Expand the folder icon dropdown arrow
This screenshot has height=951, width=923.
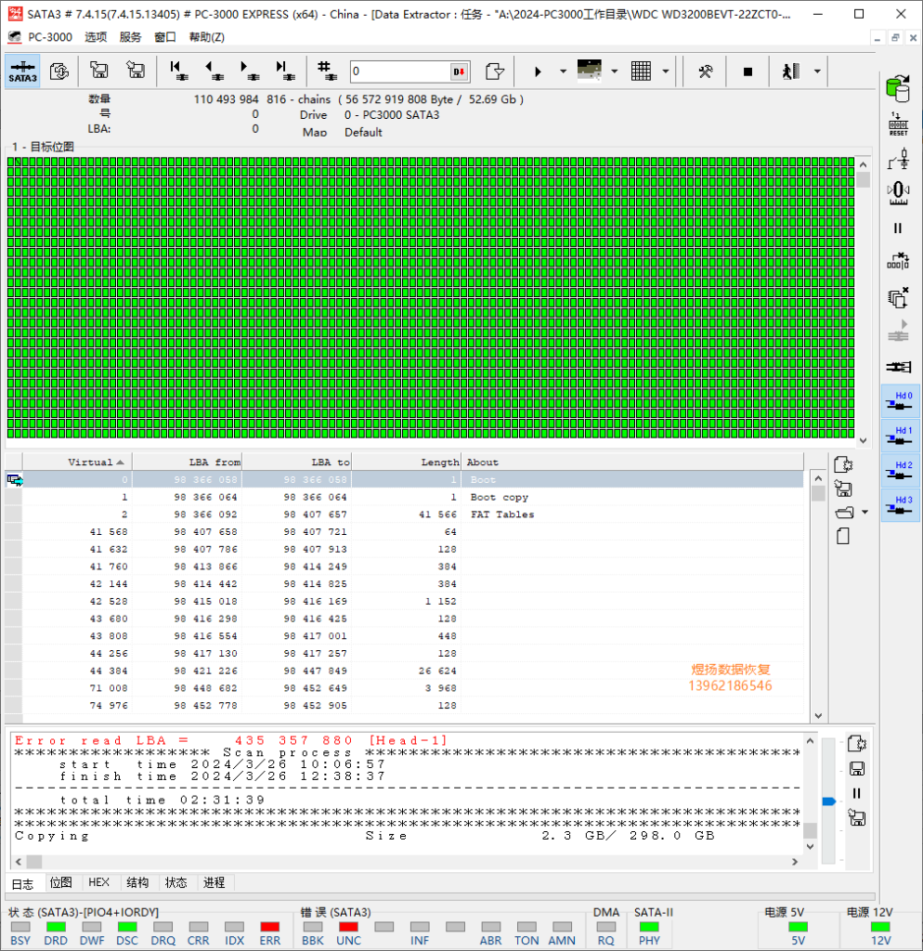pyautogui.click(x=865, y=513)
